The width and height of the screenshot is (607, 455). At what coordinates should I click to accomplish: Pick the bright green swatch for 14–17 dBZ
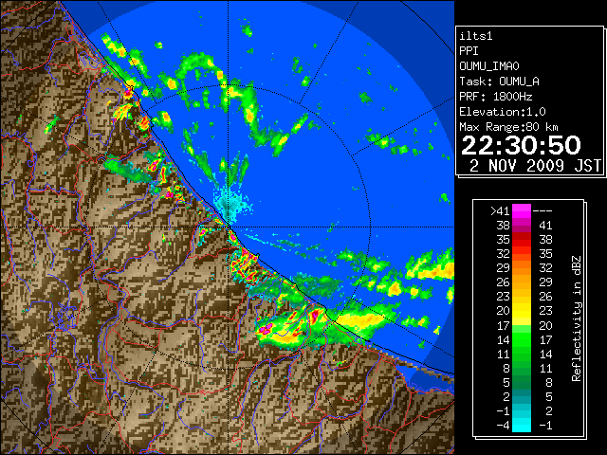(x=522, y=339)
